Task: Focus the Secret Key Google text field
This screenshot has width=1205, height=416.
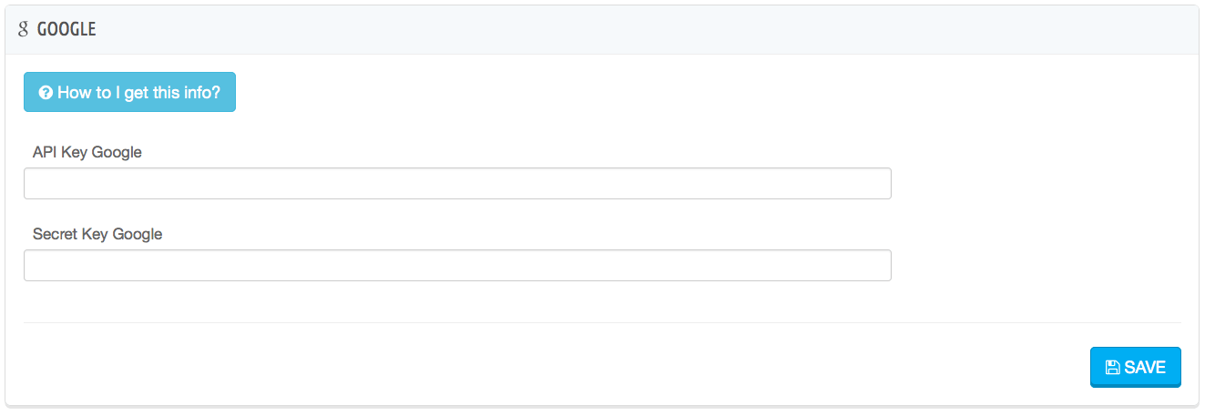Action: click(456, 265)
